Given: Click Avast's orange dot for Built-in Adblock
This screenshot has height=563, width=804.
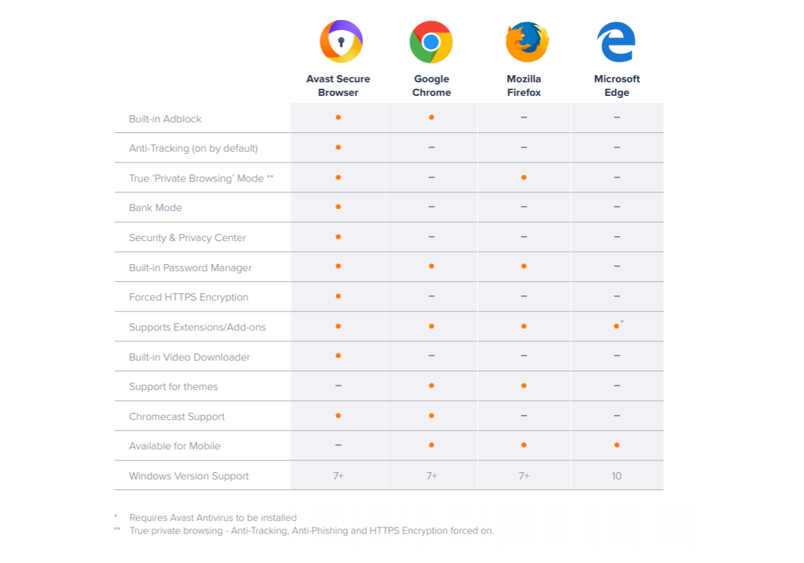Looking at the screenshot, I should [x=338, y=117].
